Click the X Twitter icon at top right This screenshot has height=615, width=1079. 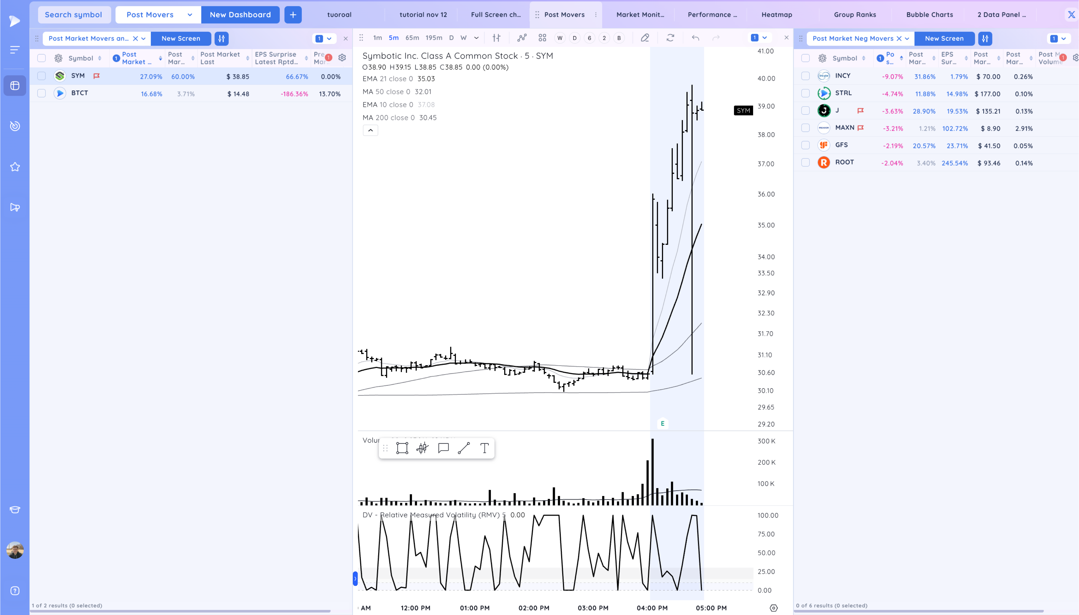tap(1071, 15)
